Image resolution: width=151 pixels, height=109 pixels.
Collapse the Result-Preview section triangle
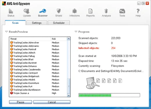point(6,32)
